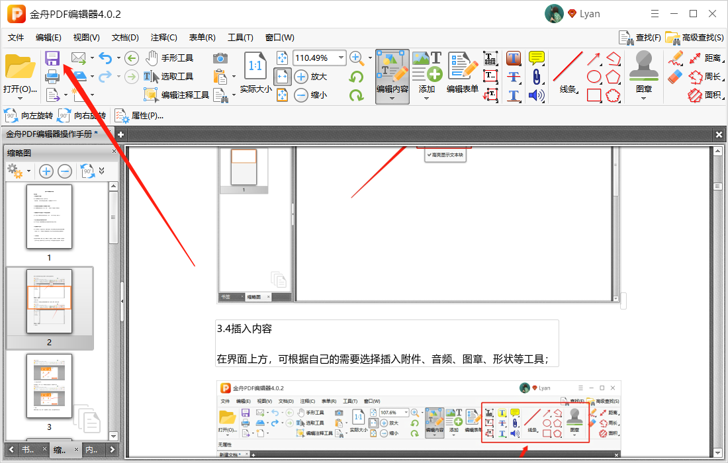Screen dimensions: 728x463
Task: Click the 放大 zoom in button
Action: pyautogui.click(x=311, y=77)
